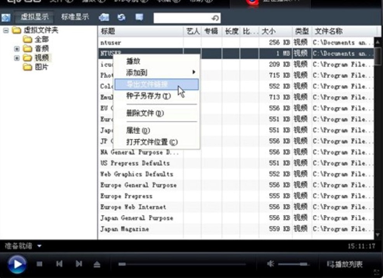Click the volume slider track
Screen dimensions: 383x278
293,264
